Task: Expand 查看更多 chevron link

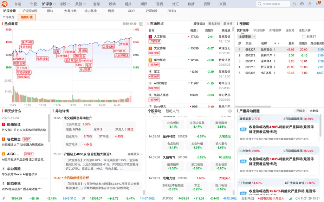Action: click(x=135, y=154)
